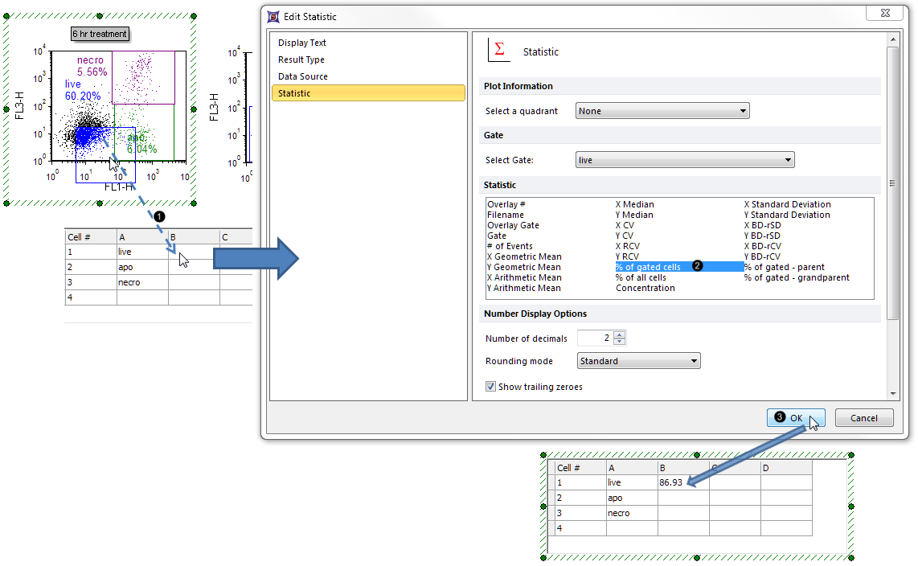Select Data Source category
918x566 pixels.
303,76
